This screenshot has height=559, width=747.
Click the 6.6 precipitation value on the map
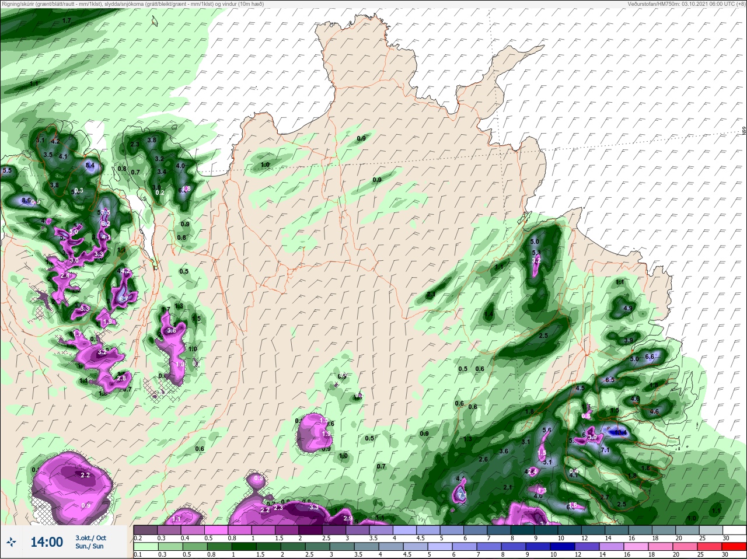[x=651, y=357]
